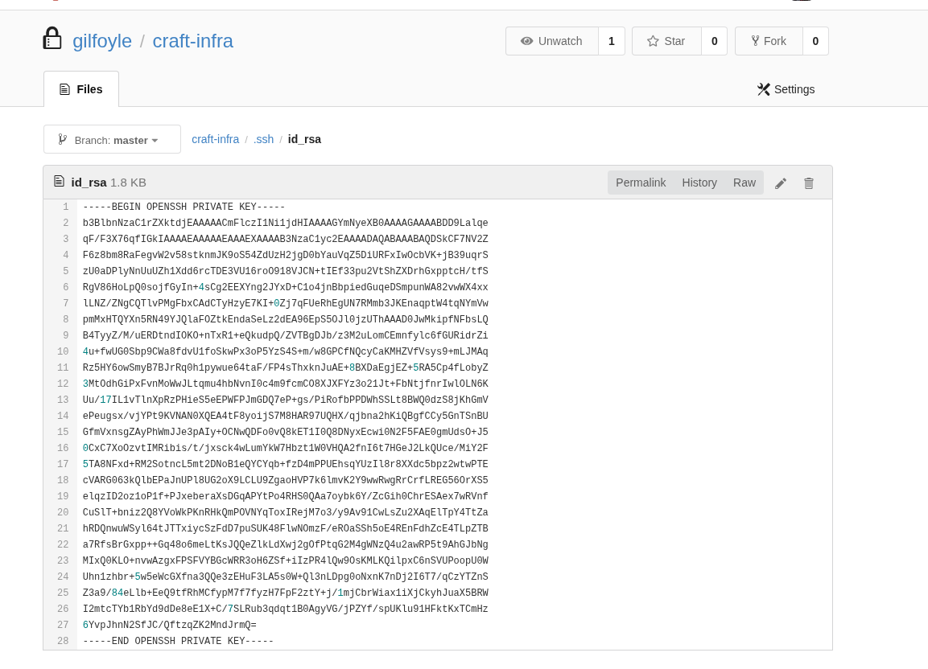Viewport: 928px width, 669px height.
Task: View the file History
Action: point(699,183)
